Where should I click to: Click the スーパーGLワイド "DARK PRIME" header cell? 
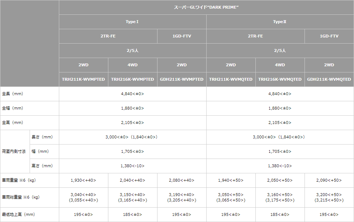(x=206, y=7)
